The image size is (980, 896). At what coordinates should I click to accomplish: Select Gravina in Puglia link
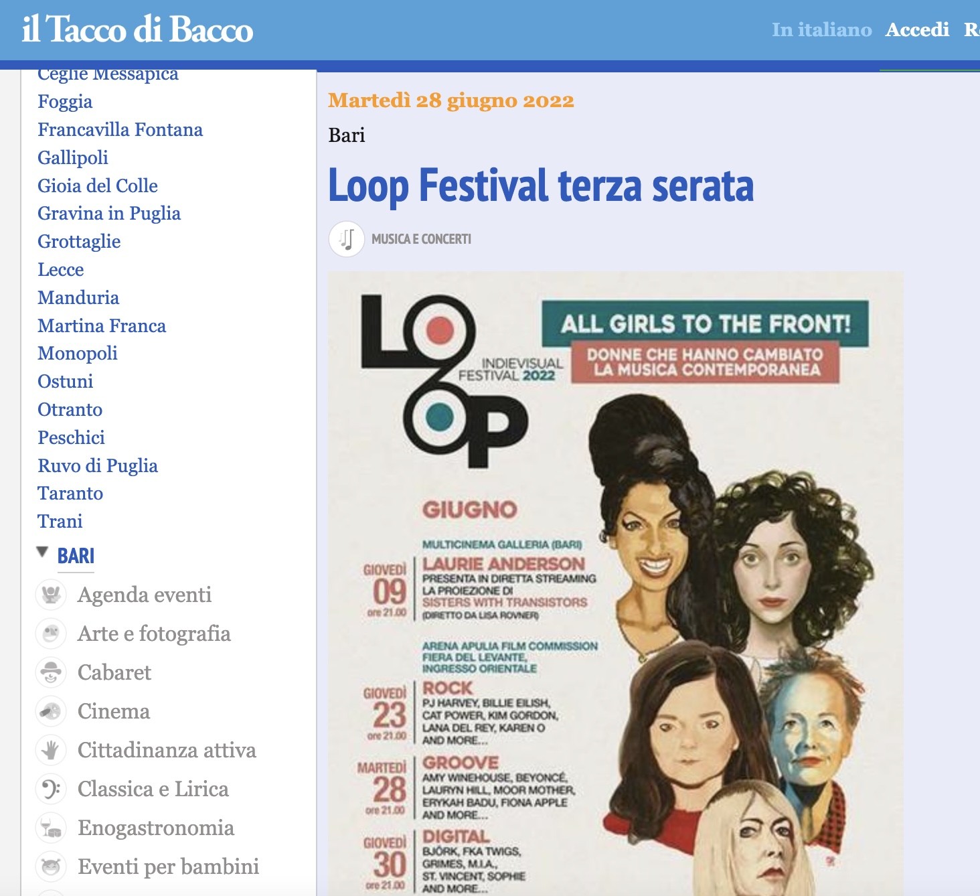109,213
